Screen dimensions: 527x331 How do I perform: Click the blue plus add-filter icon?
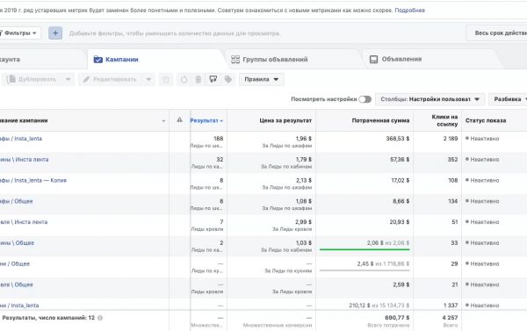point(55,33)
